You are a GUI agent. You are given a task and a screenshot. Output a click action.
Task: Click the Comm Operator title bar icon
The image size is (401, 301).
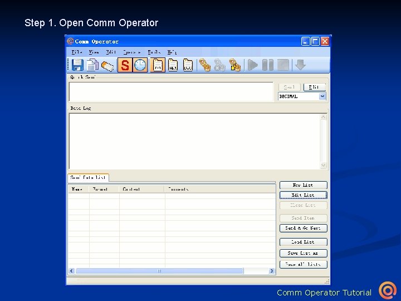click(70, 41)
